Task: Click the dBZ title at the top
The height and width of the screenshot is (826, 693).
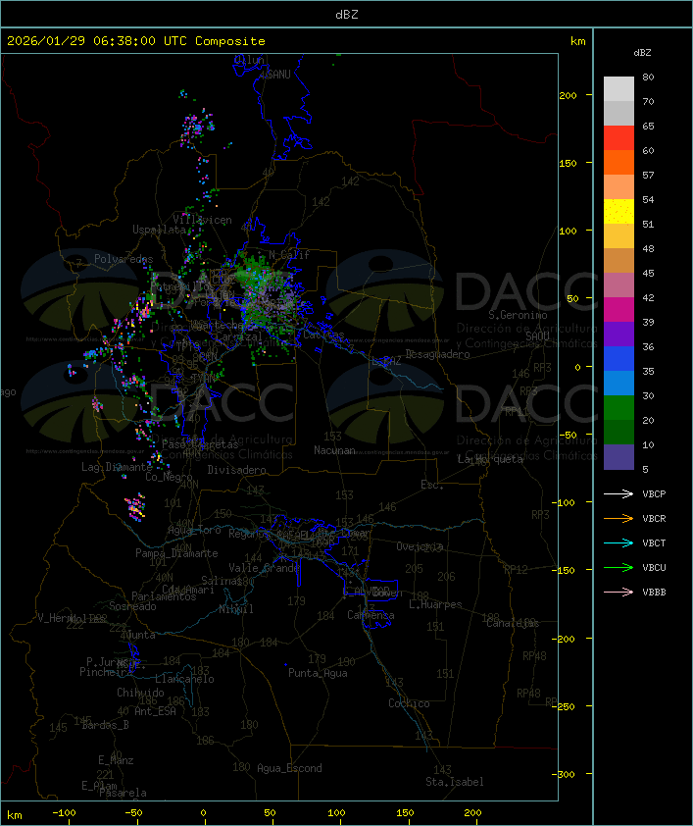Action: (x=346, y=15)
